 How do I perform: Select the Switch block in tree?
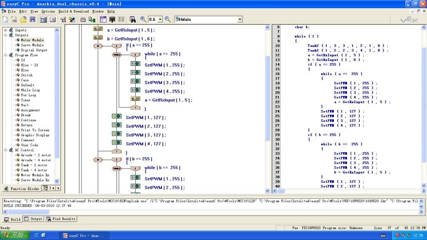click(x=27, y=75)
